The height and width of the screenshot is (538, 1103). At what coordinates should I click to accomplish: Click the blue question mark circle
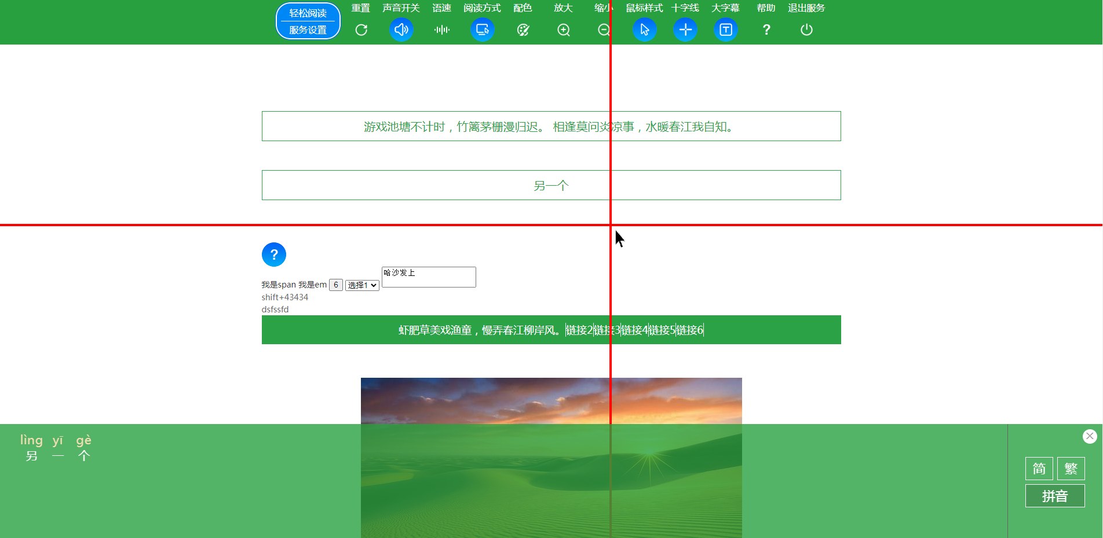click(x=274, y=255)
